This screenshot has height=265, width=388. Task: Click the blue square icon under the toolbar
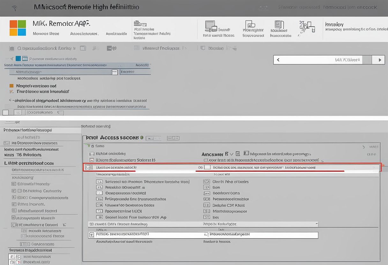pos(18,58)
